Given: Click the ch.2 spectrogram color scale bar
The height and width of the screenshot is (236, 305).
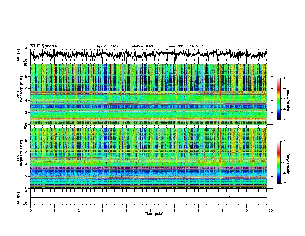Looking at the screenshot, I should coord(279,162).
